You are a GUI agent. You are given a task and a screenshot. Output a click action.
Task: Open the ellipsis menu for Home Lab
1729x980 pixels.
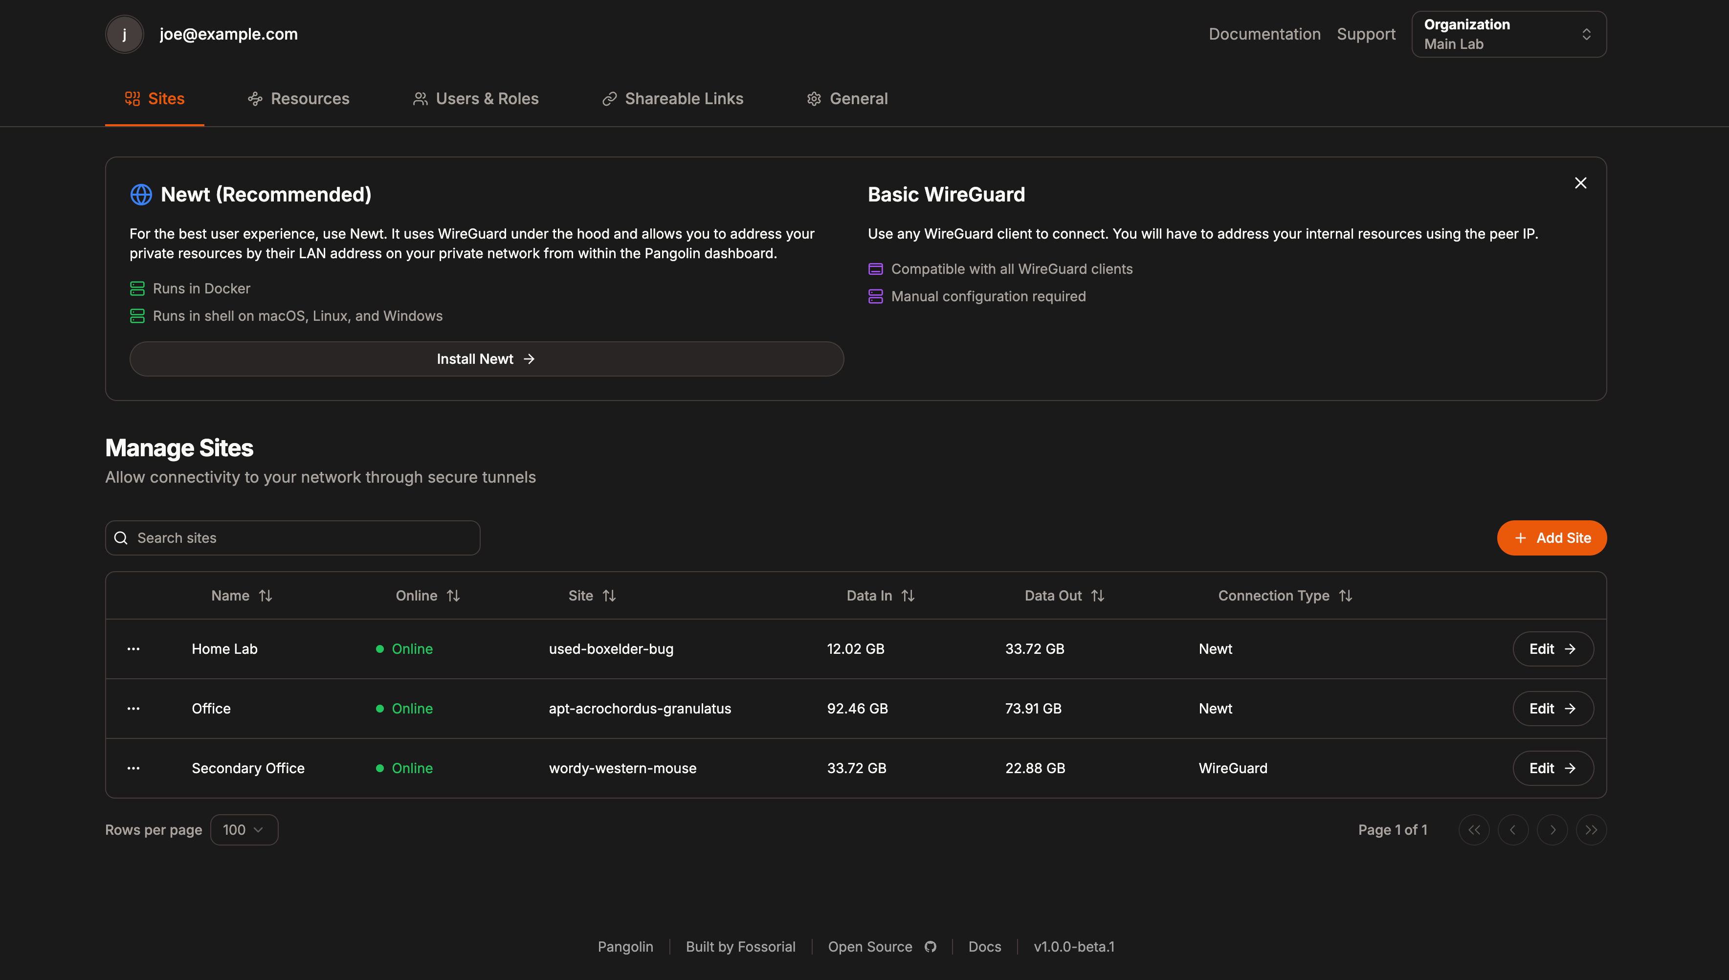point(133,648)
